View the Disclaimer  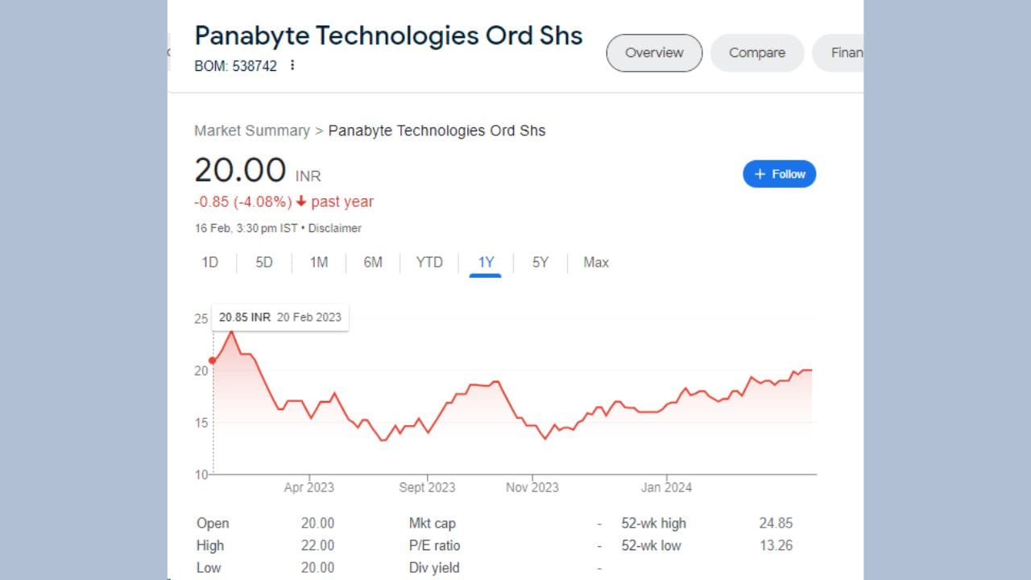coord(334,228)
